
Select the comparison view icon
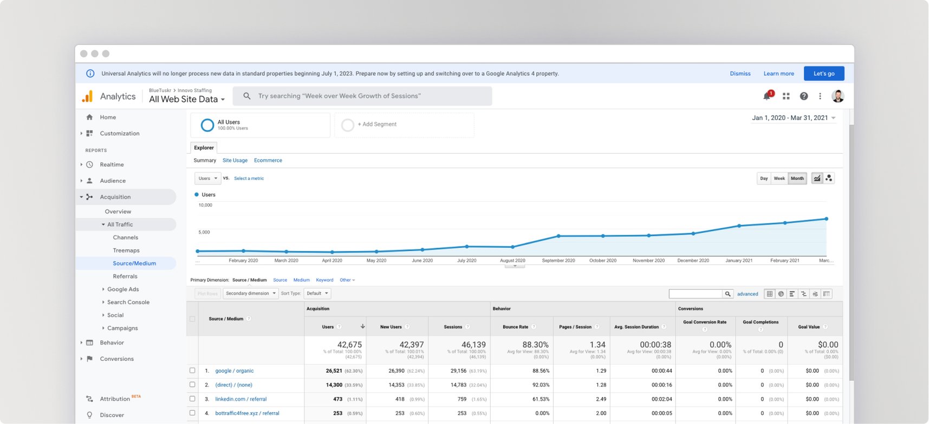coord(803,294)
